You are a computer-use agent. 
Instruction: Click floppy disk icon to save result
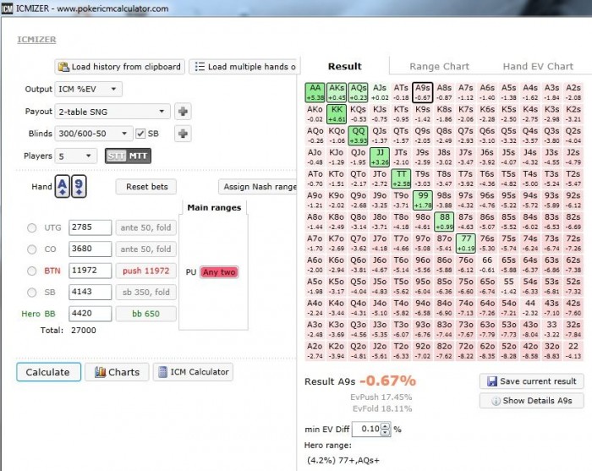click(x=492, y=381)
